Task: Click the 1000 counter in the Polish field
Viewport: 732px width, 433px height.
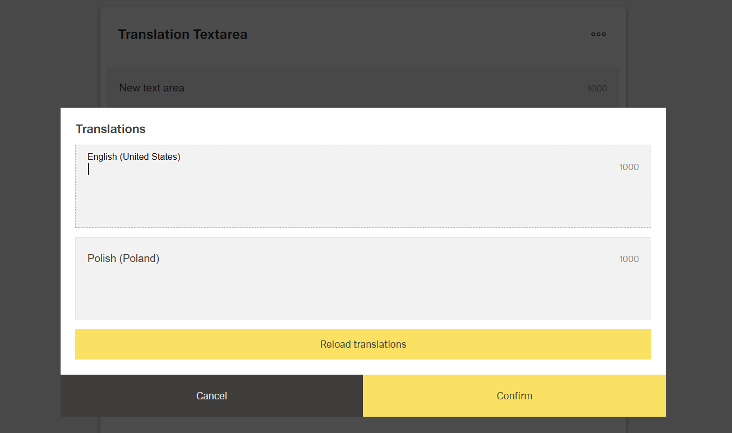Action: 628,259
